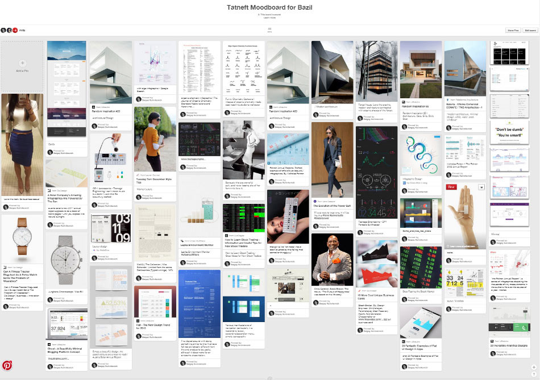This screenshot has height=380, width=540.
Task: Click the Invite collaborators link
Action: pos(22,30)
